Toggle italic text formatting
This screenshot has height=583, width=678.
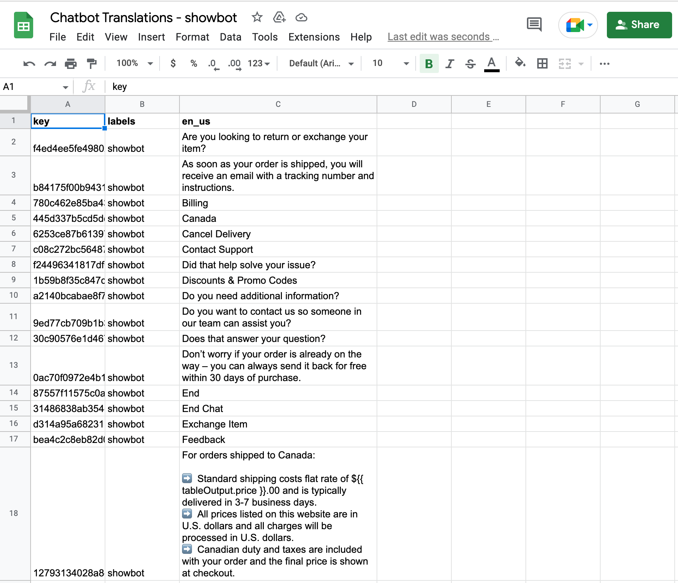[450, 64]
